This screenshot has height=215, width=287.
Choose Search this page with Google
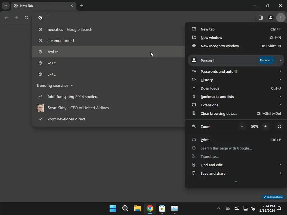[236, 148]
